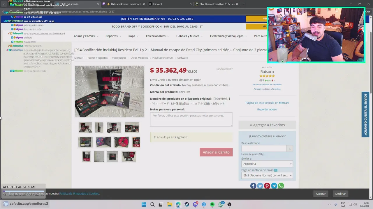Viewport: 373px width, 209px height.
Task: Click Peso estimado weight field
Action: [x=264, y=149]
